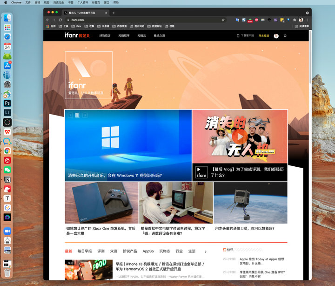Open the Google Translate extension icon
335x286 pixels.
tap(237, 20)
